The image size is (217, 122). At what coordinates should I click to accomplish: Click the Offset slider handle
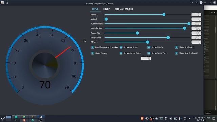(147, 42)
